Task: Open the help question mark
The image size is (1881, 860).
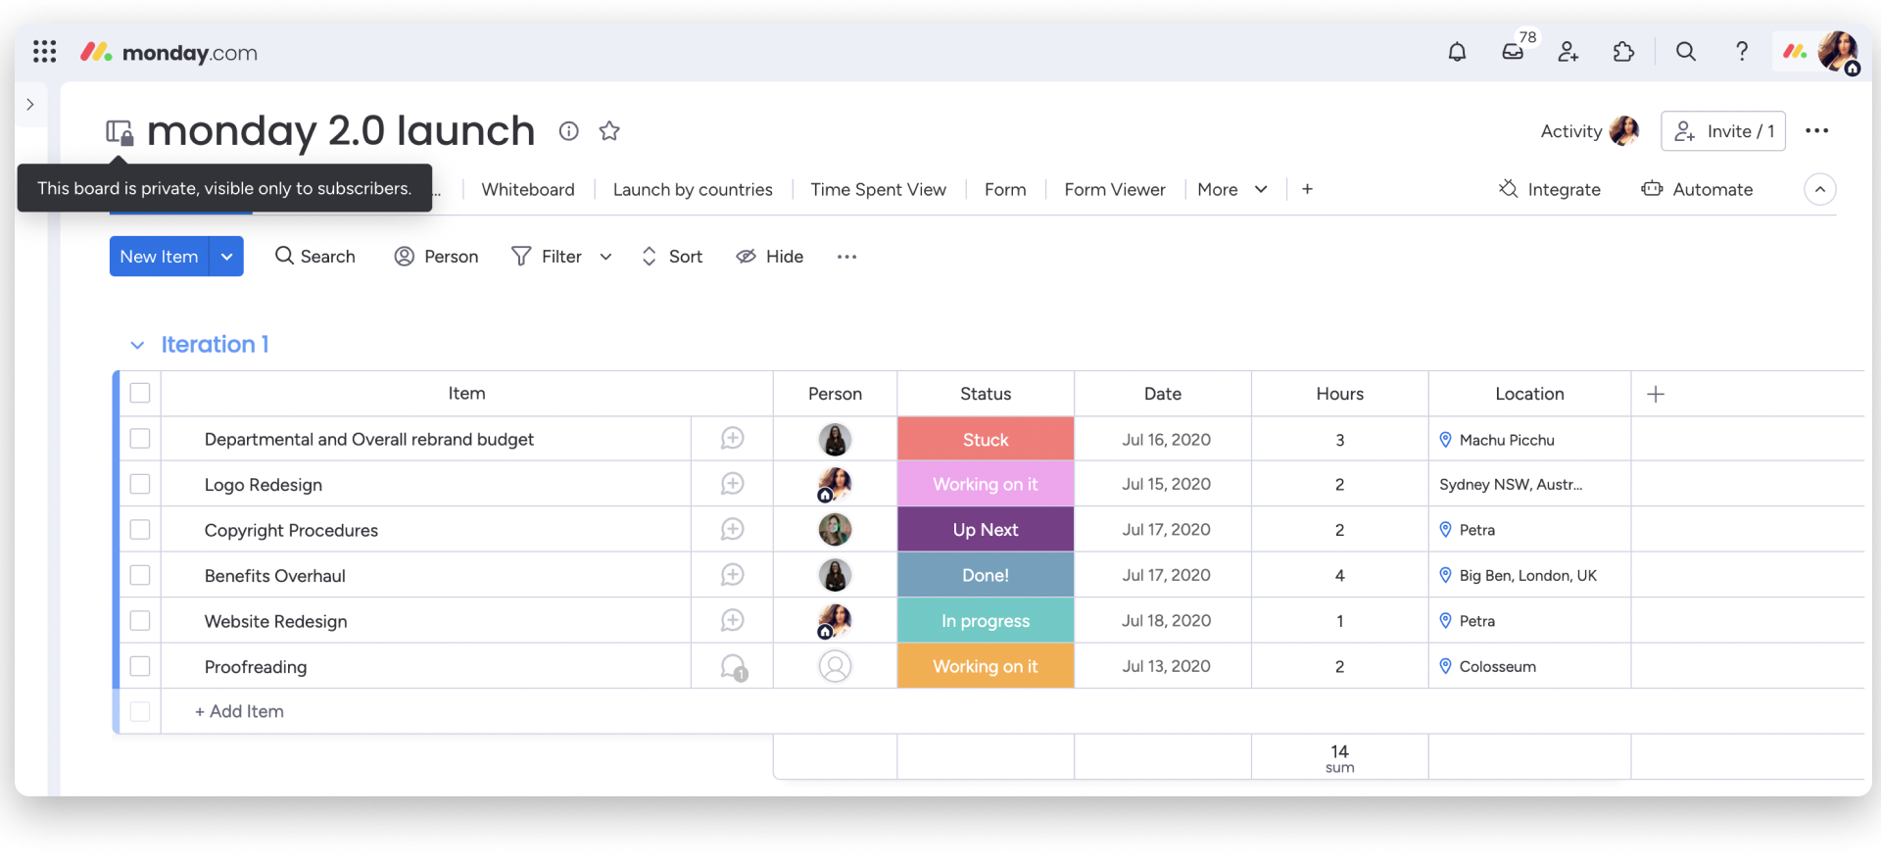Action: (1742, 52)
